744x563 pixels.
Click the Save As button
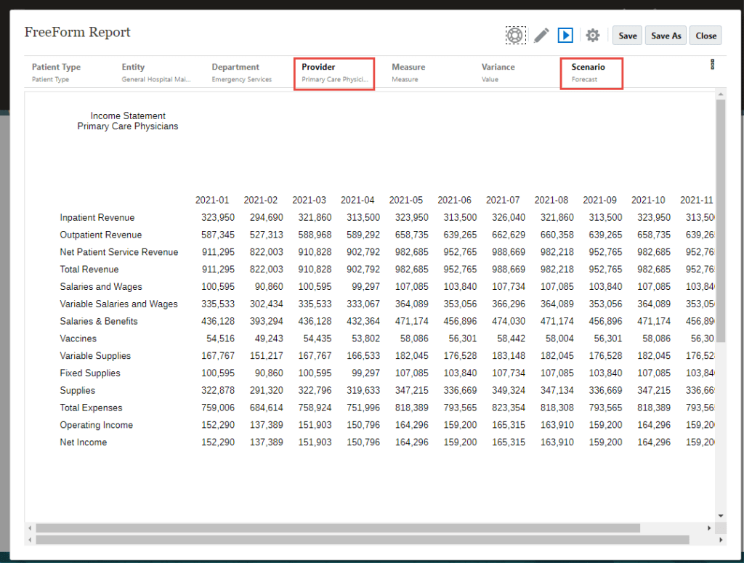pyautogui.click(x=666, y=36)
